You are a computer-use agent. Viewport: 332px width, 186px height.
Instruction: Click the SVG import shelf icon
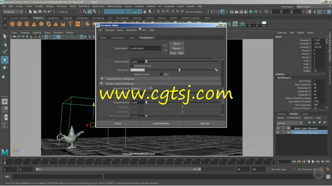pyautogui.click(x=78, y=24)
